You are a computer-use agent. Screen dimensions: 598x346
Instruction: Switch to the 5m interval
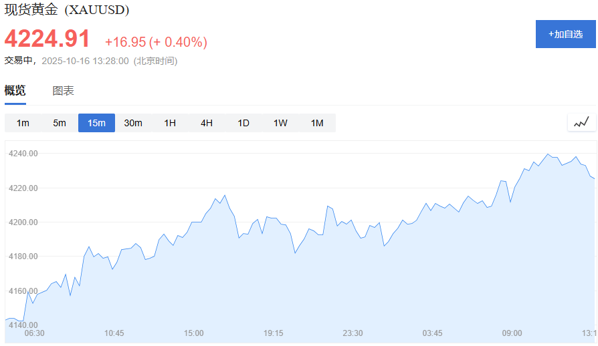pos(60,123)
